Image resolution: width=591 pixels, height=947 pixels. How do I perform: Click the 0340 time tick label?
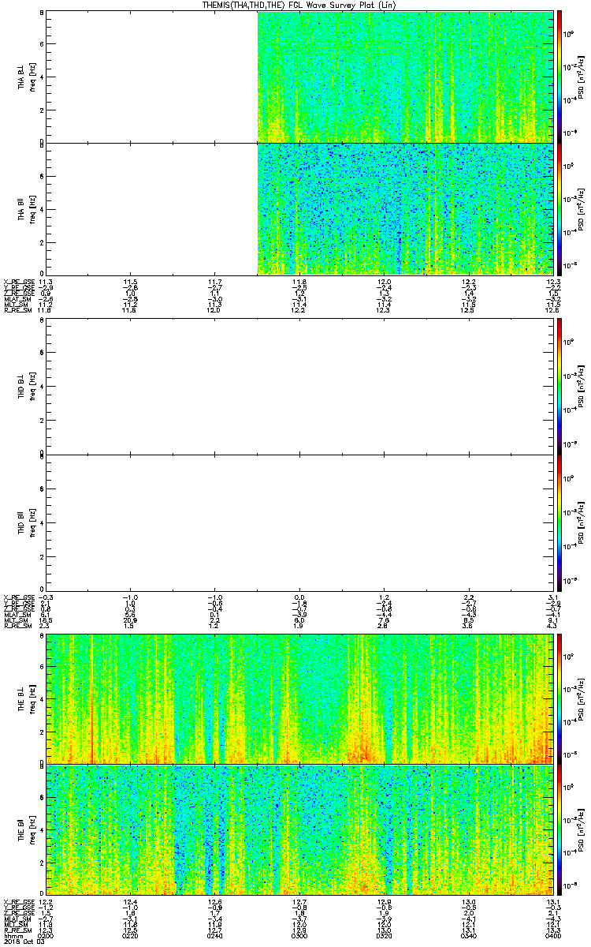(x=469, y=935)
